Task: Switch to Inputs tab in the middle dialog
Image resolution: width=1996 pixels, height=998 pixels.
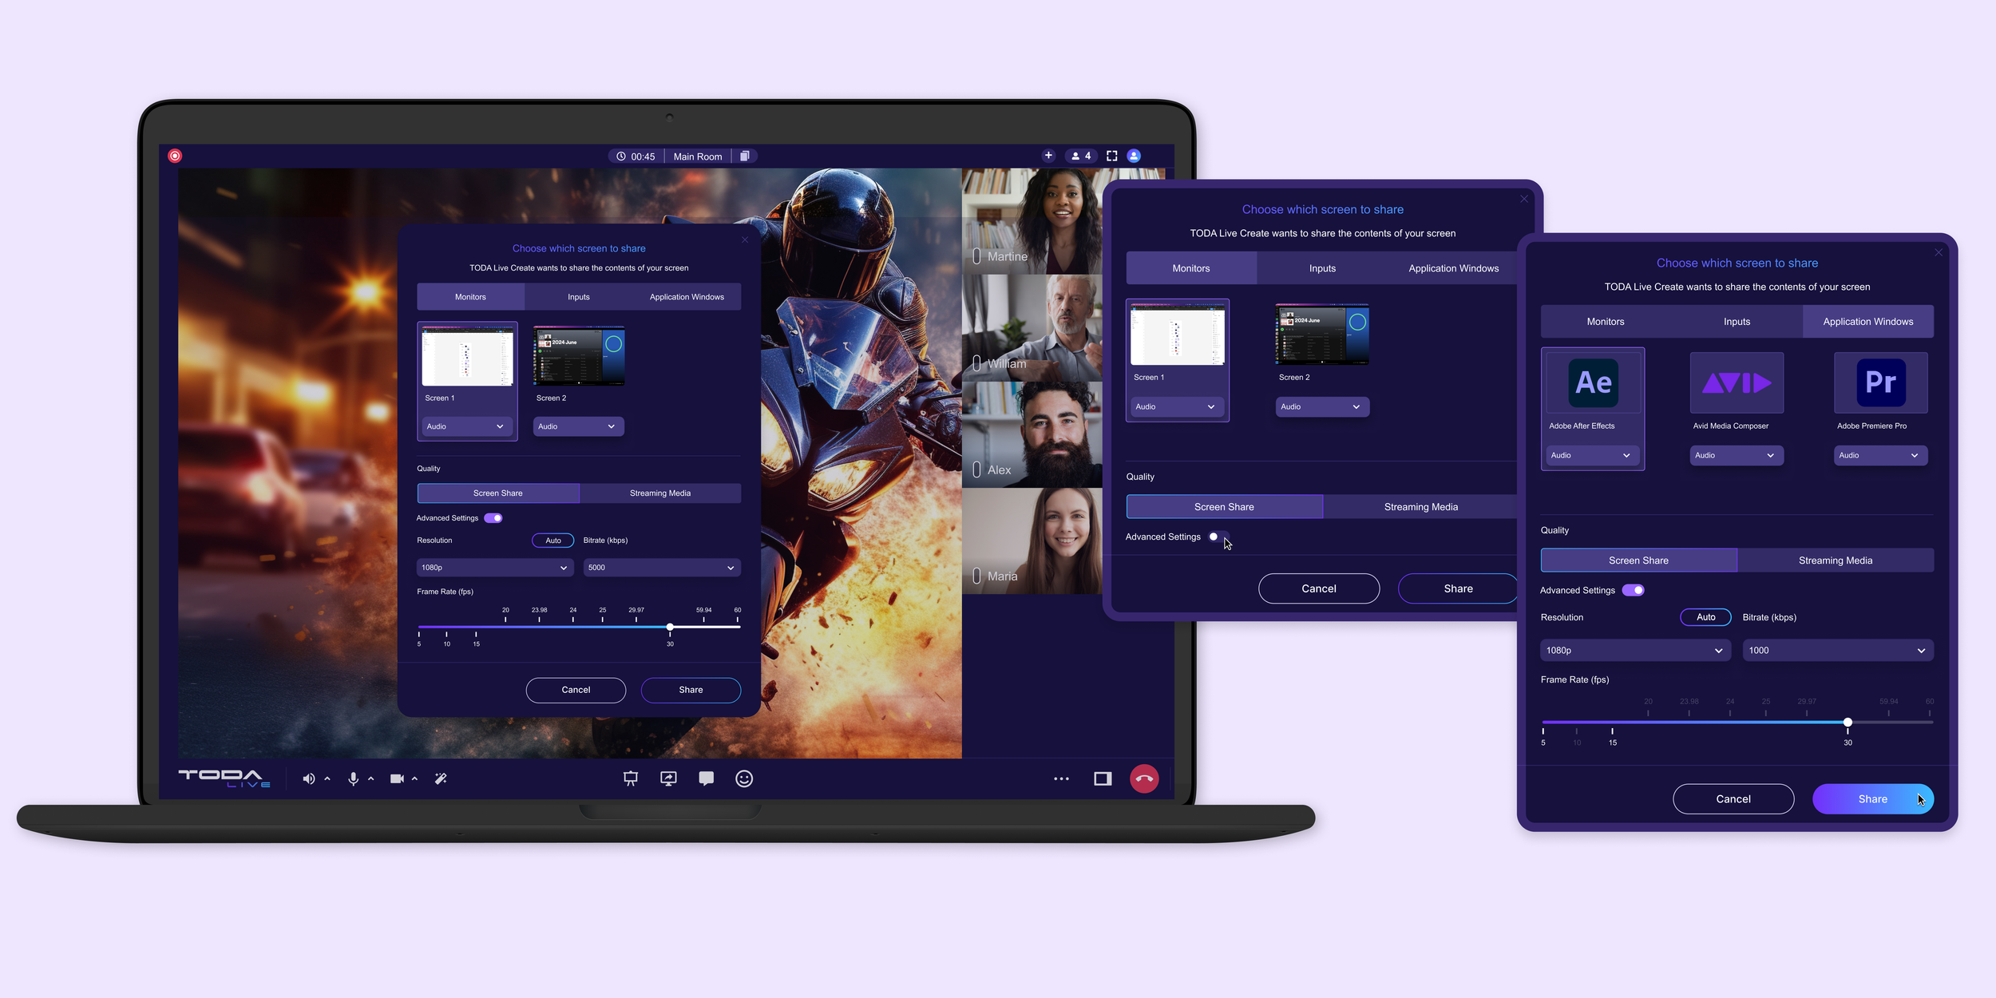Action: [1322, 268]
